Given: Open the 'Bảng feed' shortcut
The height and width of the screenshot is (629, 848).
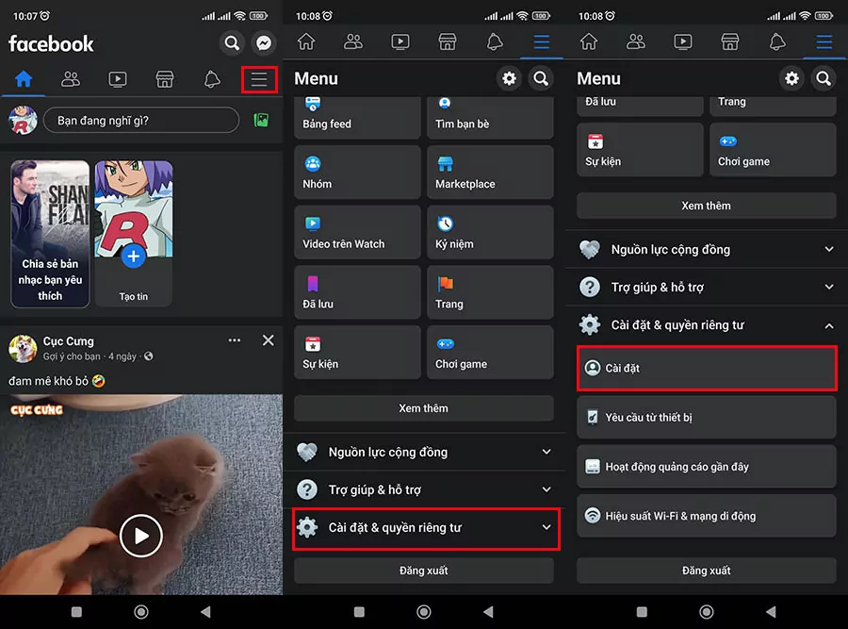Looking at the screenshot, I should (357, 118).
